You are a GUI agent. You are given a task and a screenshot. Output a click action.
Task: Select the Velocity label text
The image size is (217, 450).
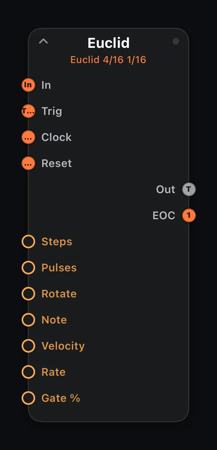pyautogui.click(x=63, y=346)
